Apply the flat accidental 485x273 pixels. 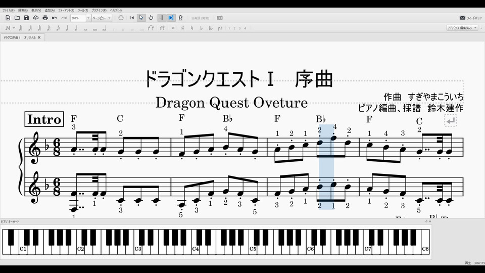tap(202, 28)
